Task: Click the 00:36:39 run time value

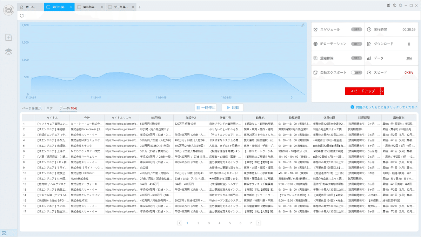Action: point(409,29)
